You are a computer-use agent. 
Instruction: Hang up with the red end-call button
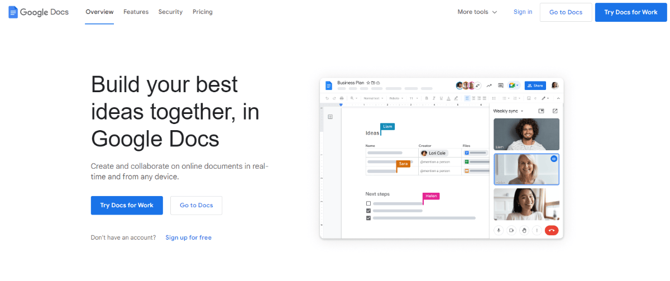551,230
